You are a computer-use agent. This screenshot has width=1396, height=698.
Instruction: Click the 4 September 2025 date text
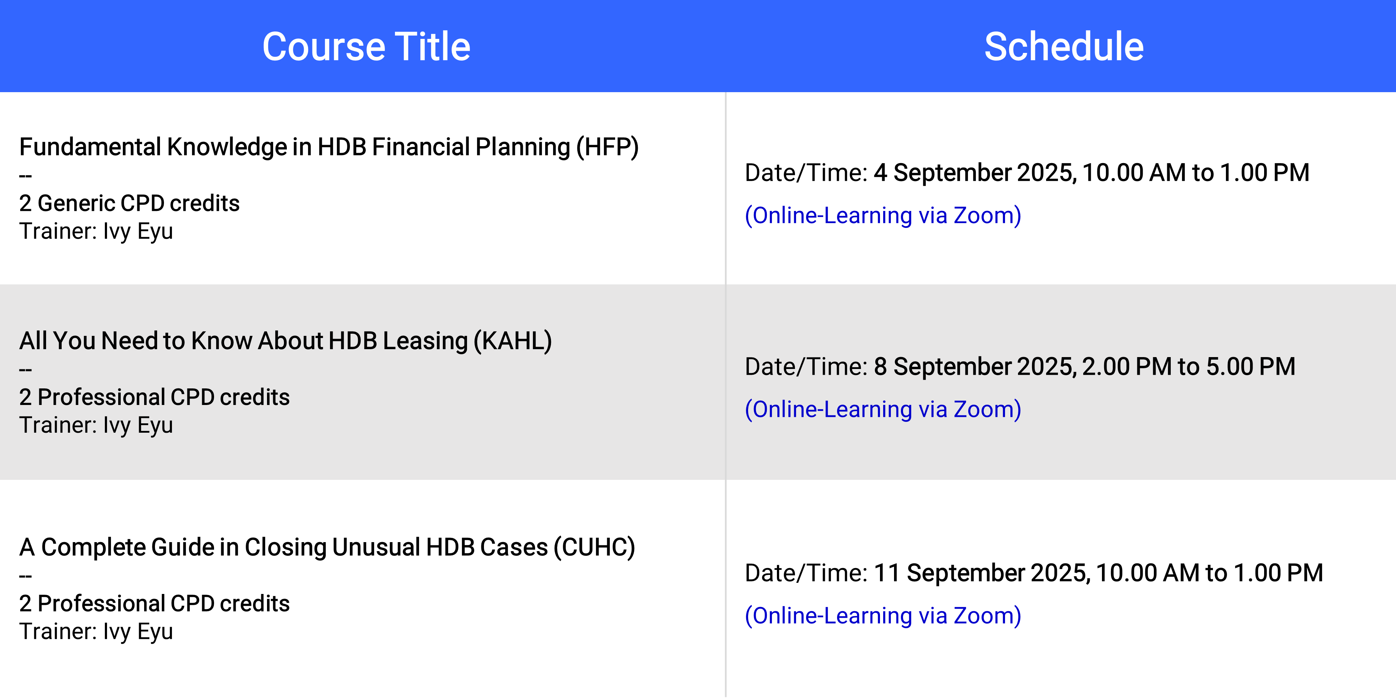974,173
